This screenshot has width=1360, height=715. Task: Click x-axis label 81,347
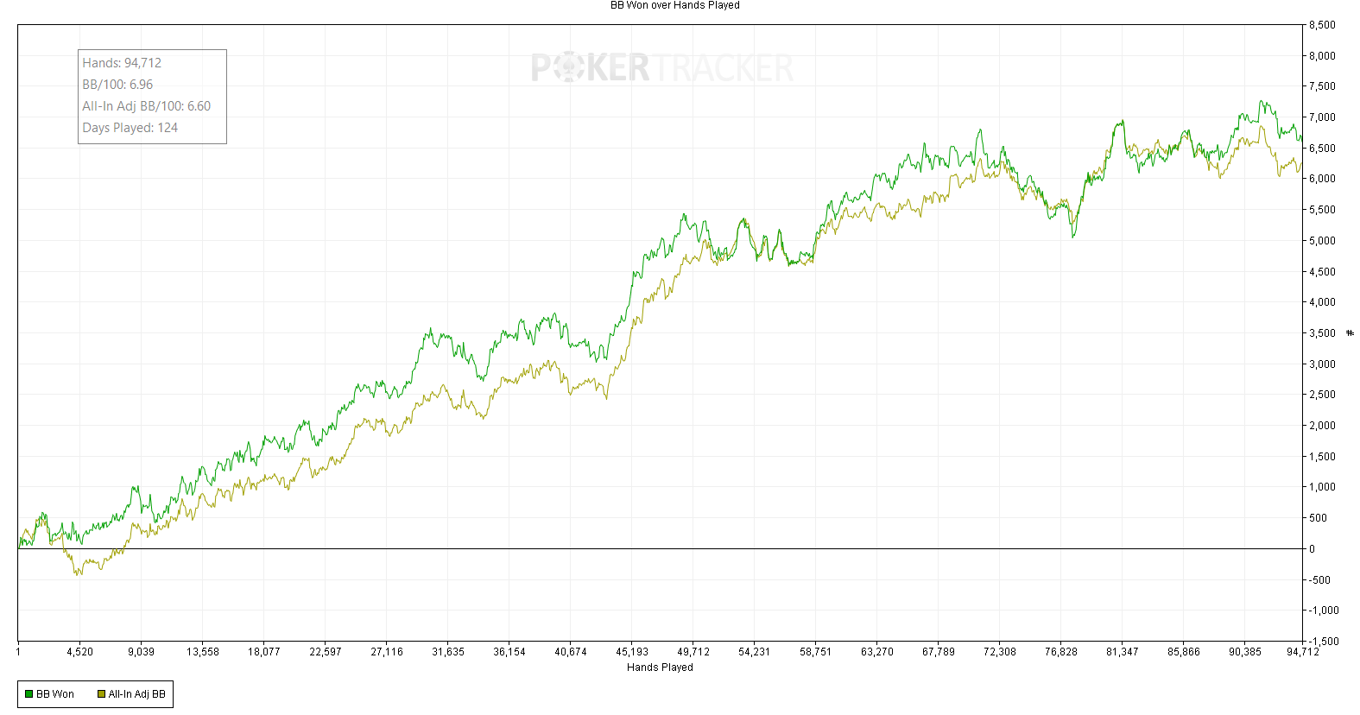[1122, 652]
